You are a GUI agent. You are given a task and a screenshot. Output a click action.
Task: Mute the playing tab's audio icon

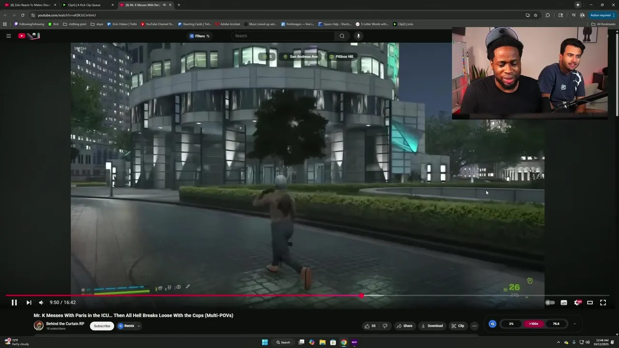pos(164,5)
